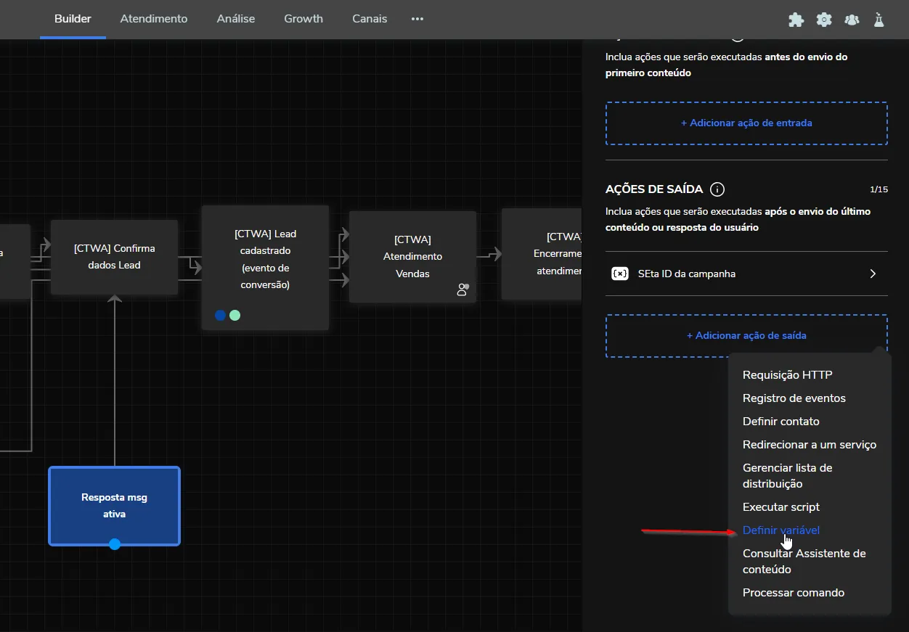This screenshot has height=632, width=909.
Task: Click the green dot on Lead cadastrado block
Action: click(235, 315)
